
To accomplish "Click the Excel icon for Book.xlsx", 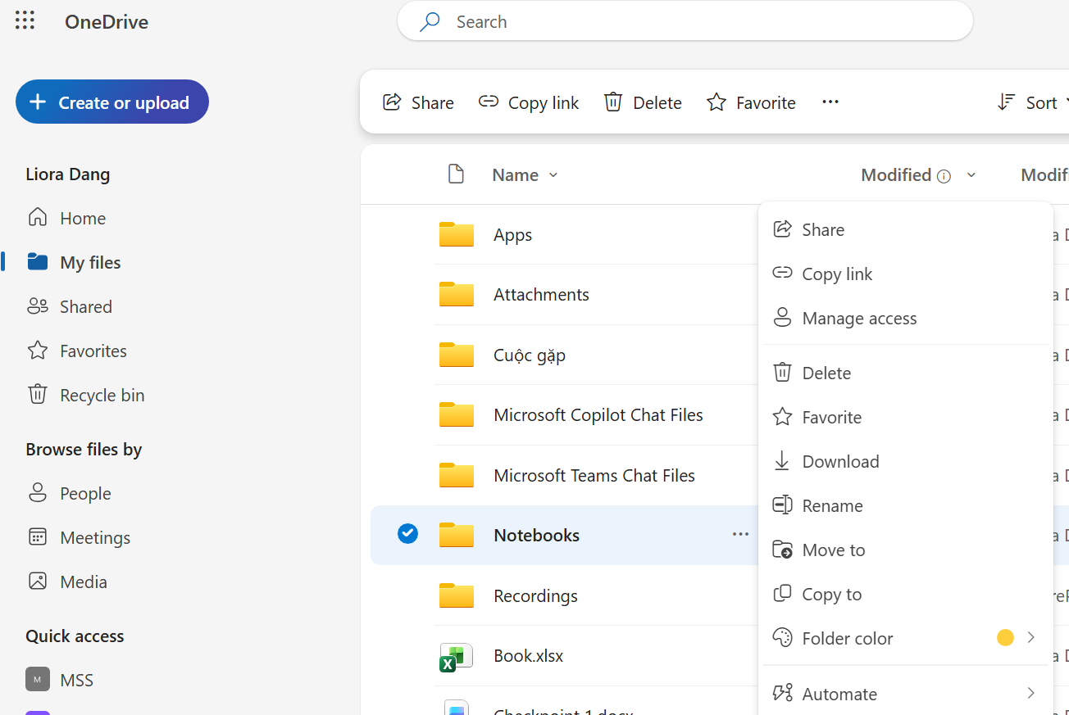I will pyautogui.click(x=456, y=657).
